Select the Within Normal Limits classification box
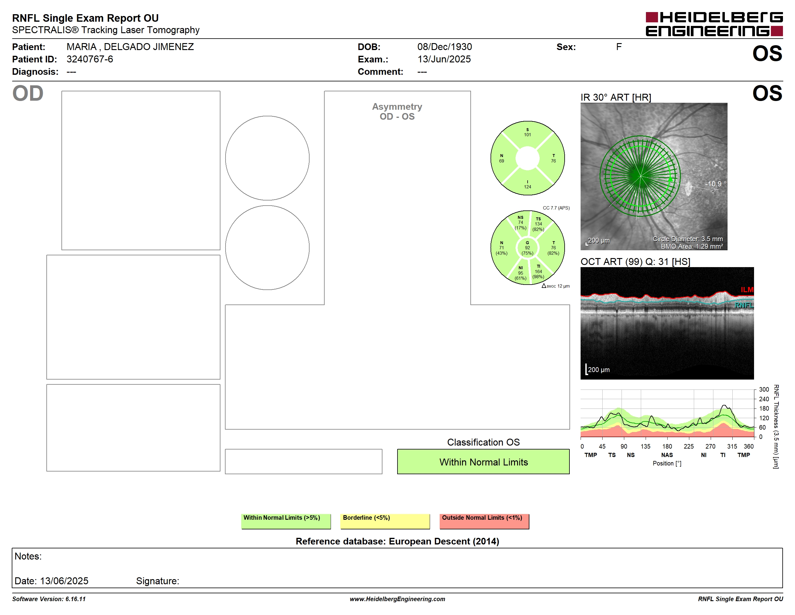The width and height of the screenshot is (795, 615). point(483,462)
